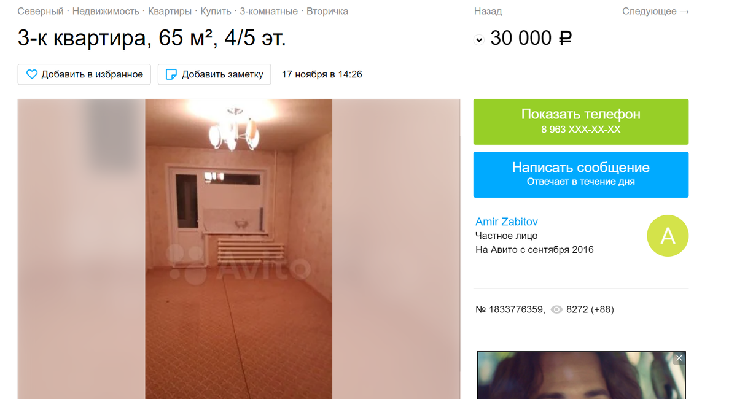737x399 pixels.
Task: Open Вторичка breadcrumb link
Action: click(327, 11)
